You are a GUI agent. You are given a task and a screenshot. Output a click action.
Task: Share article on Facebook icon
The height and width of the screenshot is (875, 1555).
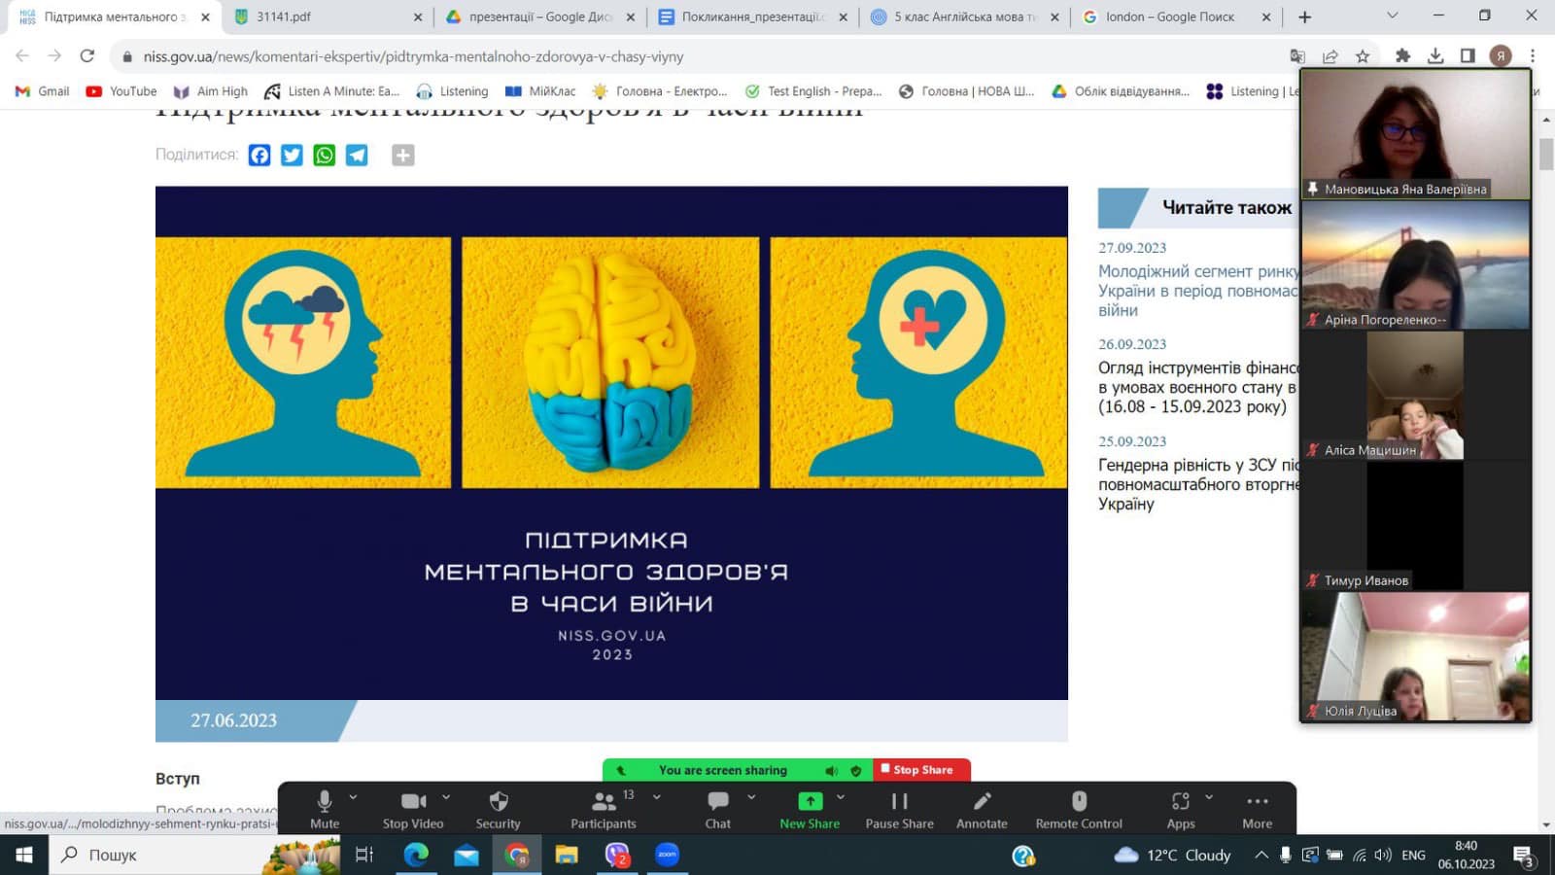point(259,156)
